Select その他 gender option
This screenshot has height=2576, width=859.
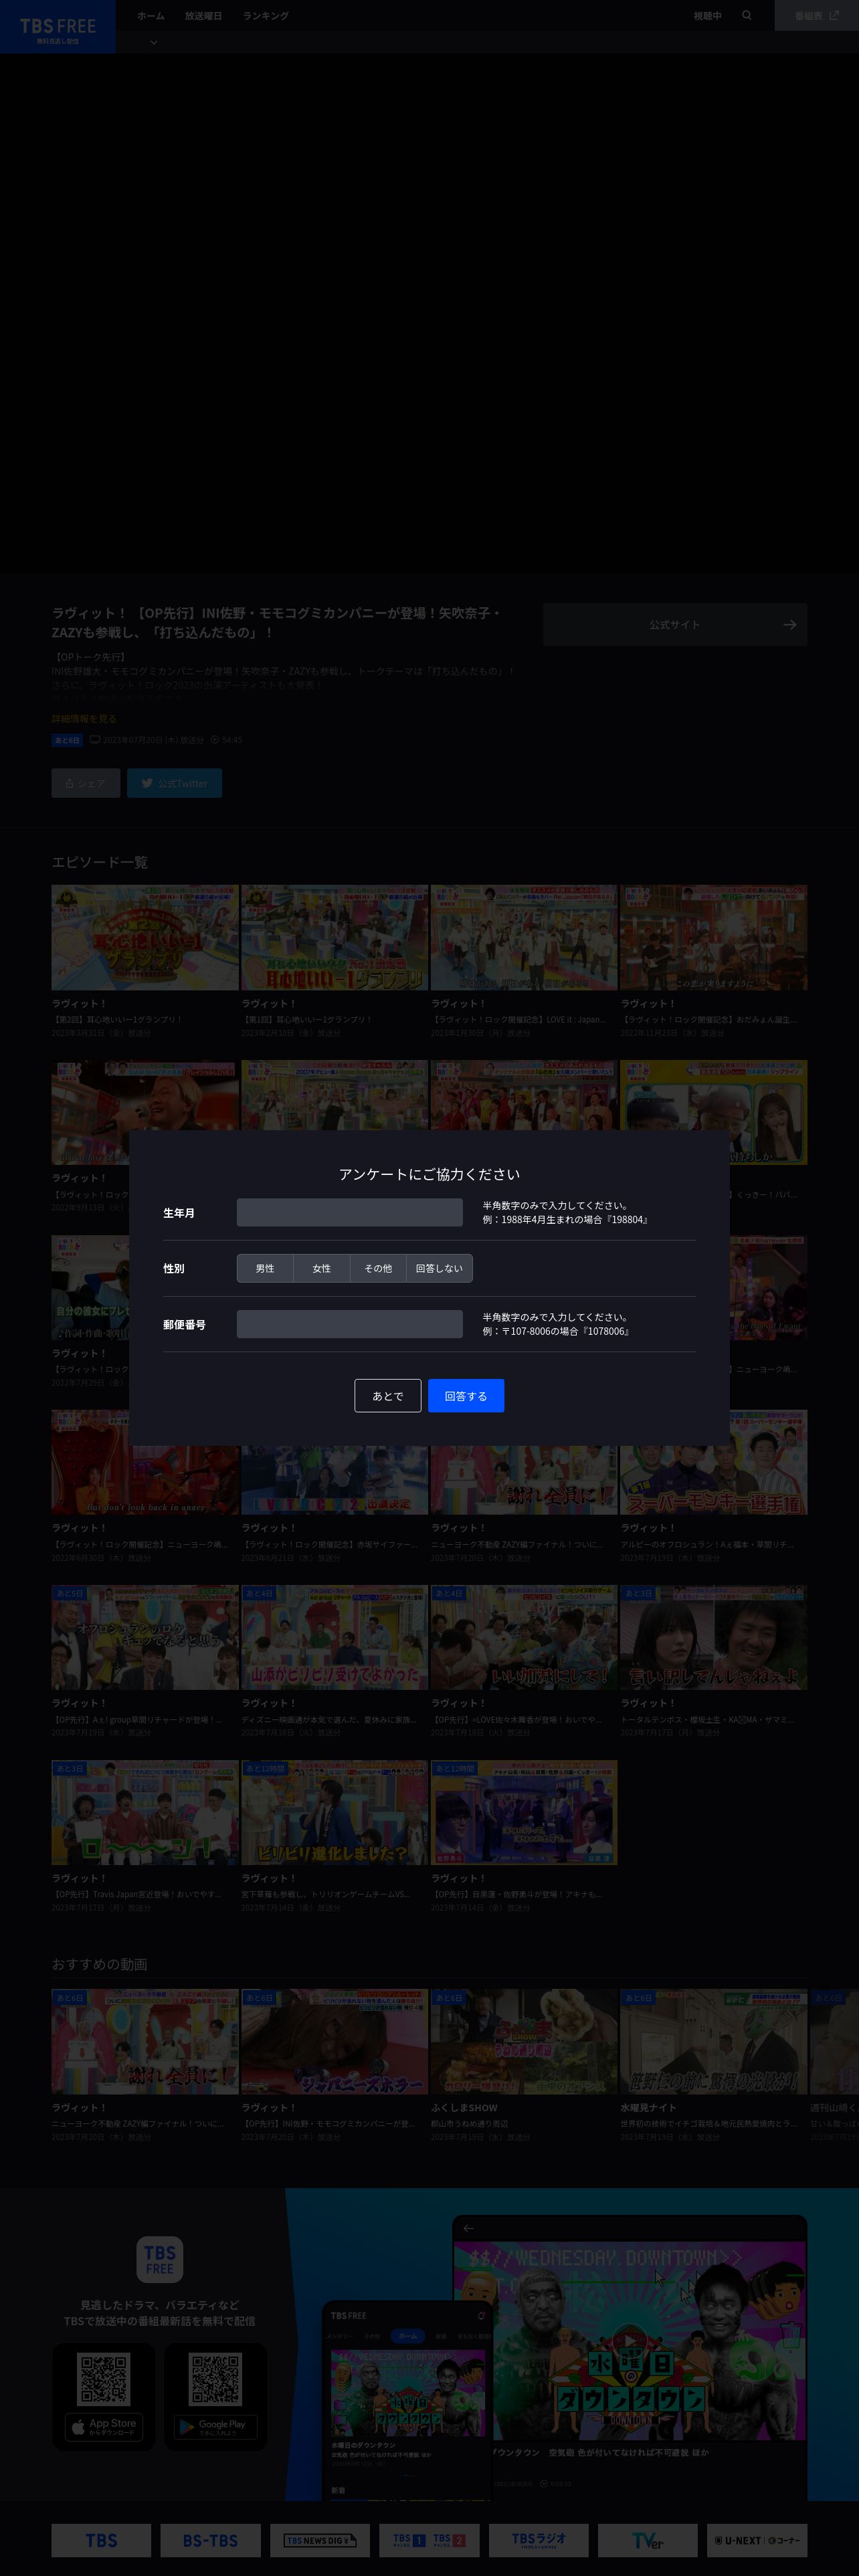coord(378,1268)
